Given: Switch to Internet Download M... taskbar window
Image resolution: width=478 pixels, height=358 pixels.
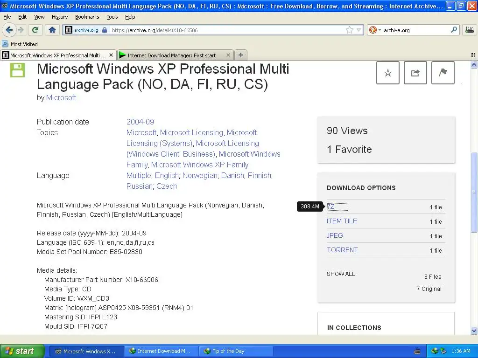Looking at the screenshot, I should tap(161, 351).
